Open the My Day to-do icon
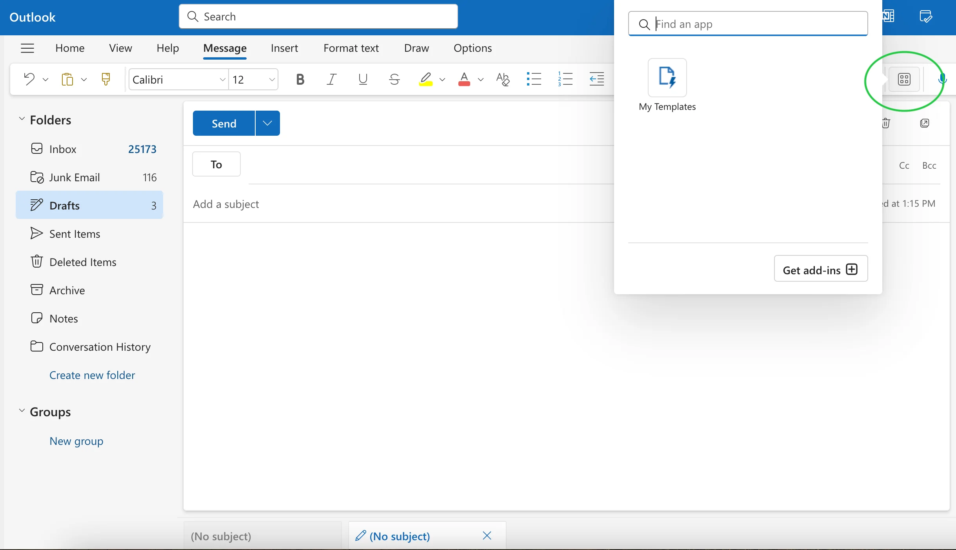Image resolution: width=956 pixels, height=550 pixels. (x=926, y=16)
